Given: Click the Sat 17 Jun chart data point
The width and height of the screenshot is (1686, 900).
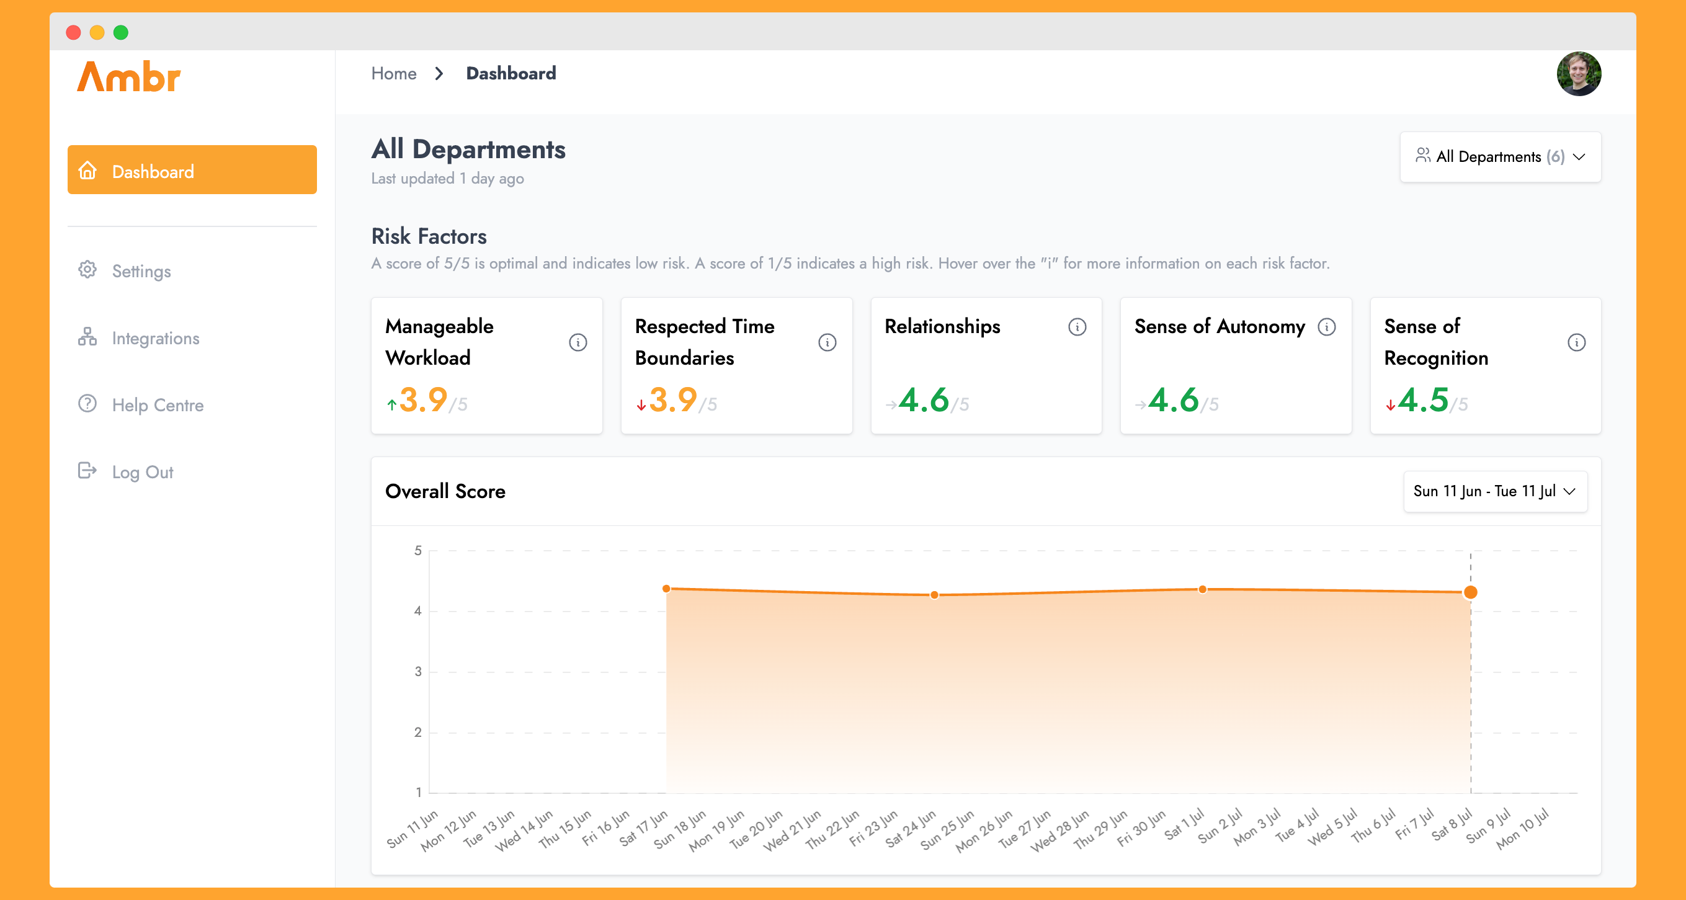Looking at the screenshot, I should click(x=666, y=589).
